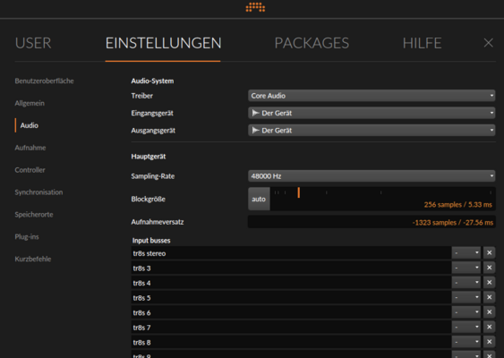Open channel dropdown for tr8s stereo

tap(466, 253)
